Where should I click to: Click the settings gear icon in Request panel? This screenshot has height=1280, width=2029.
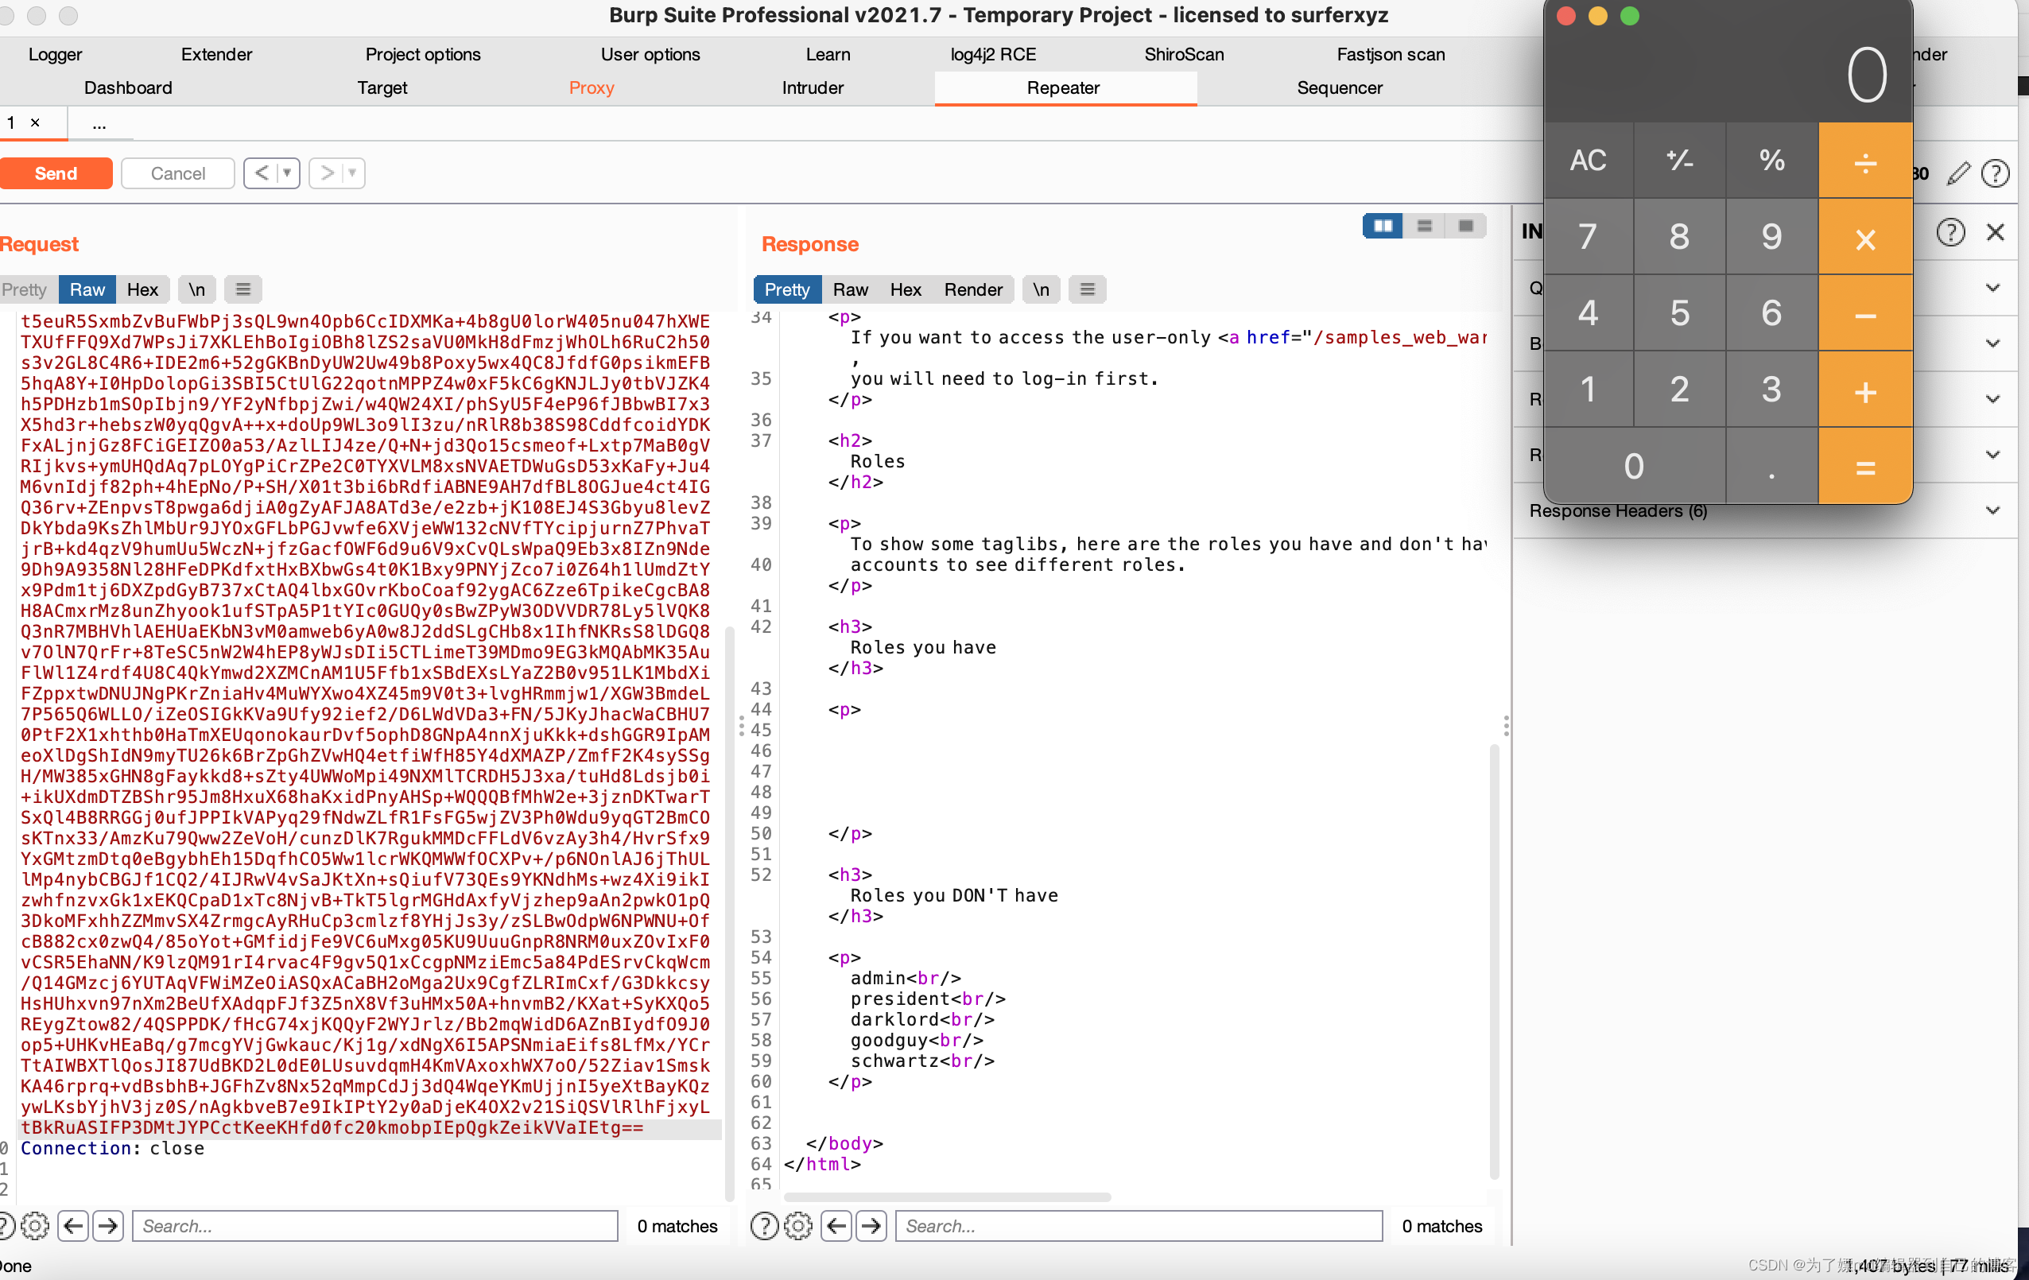[x=33, y=1225]
